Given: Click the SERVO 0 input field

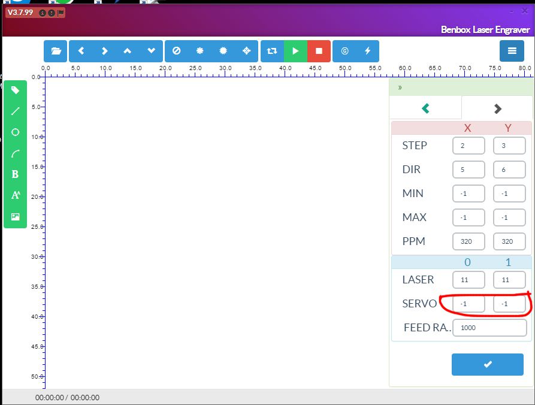Looking at the screenshot, I should pos(468,304).
